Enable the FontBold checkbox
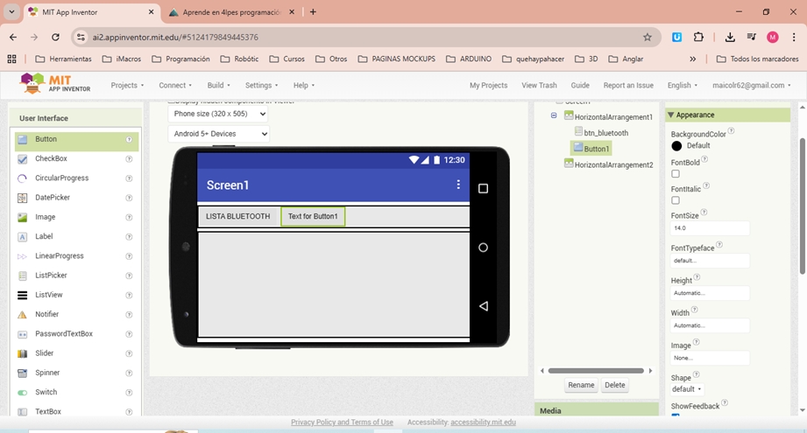807x433 pixels. 676,174
